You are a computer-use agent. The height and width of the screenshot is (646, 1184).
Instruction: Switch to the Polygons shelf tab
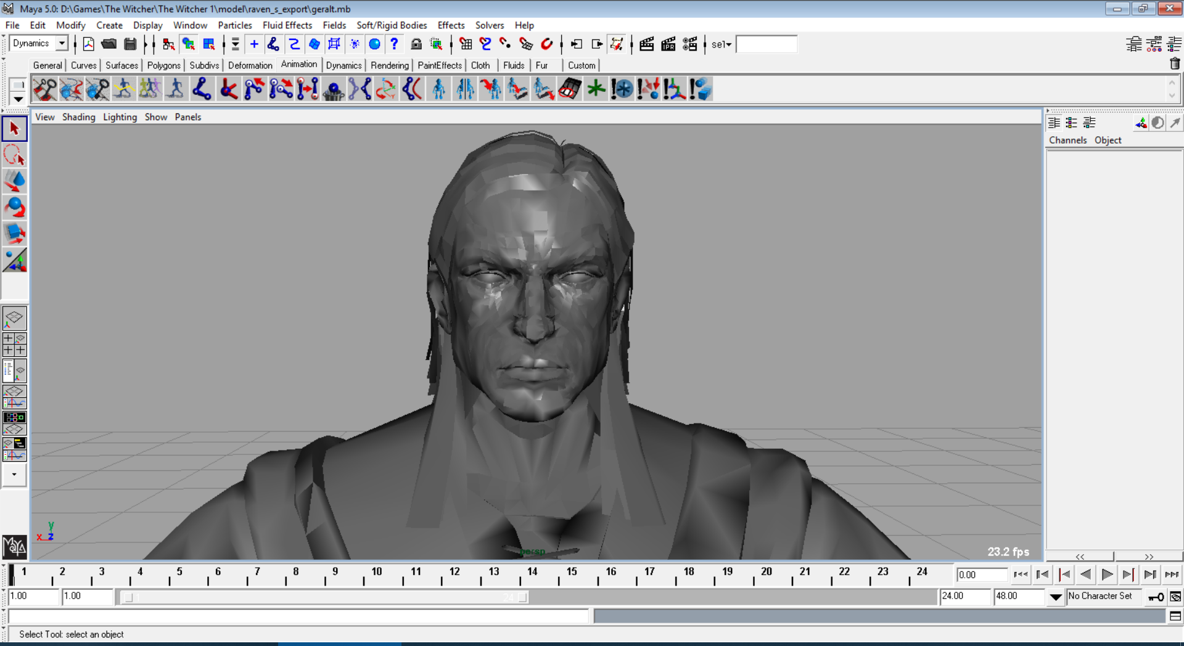pos(163,65)
